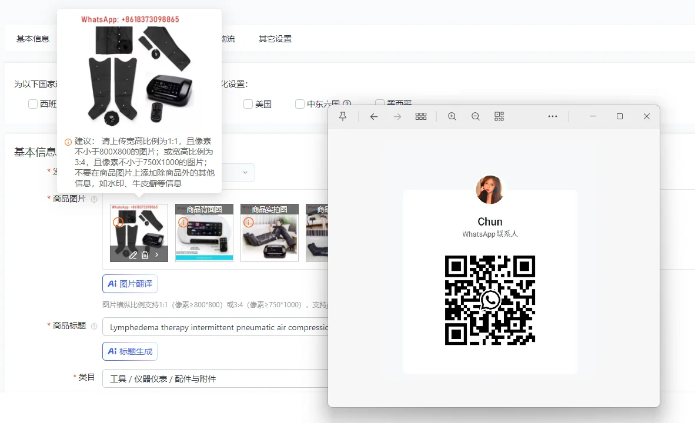Viewport: 695px width, 423px height.
Task: Open the 类目 category selector field
Action: tap(215, 378)
